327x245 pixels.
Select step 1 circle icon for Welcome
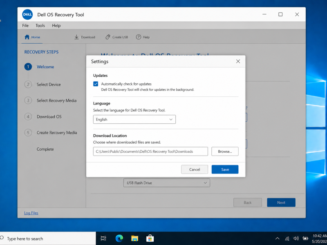(28, 67)
